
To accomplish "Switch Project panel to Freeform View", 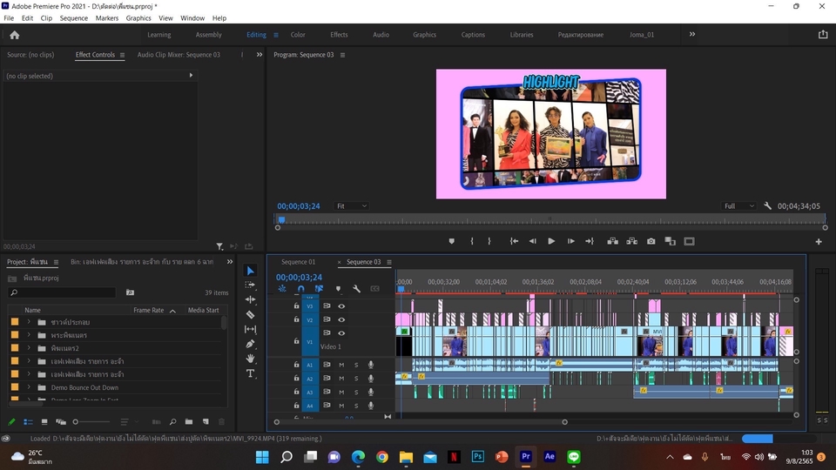I will click(x=61, y=421).
